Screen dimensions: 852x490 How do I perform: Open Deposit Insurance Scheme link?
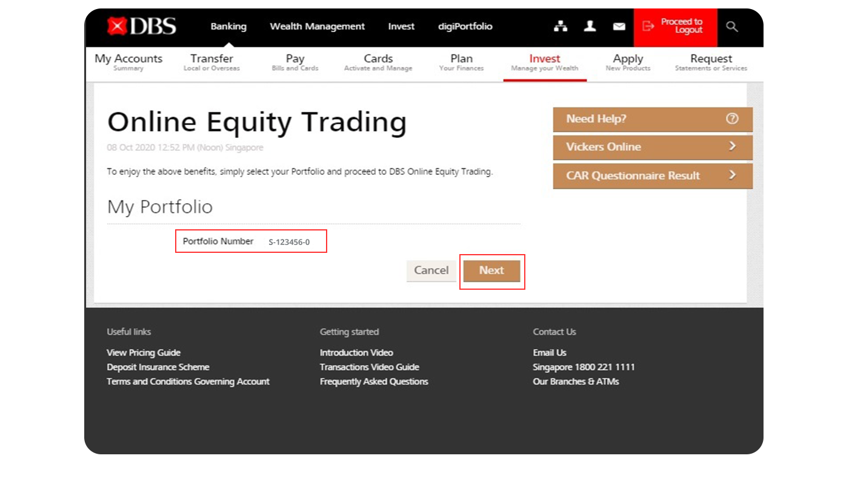pyautogui.click(x=158, y=367)
